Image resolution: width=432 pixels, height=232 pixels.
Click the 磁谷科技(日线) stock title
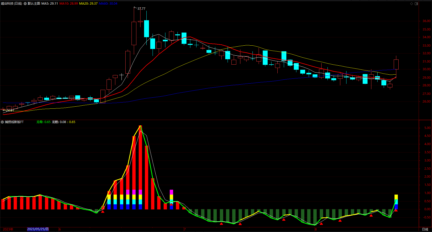click(x=12, y=4)
